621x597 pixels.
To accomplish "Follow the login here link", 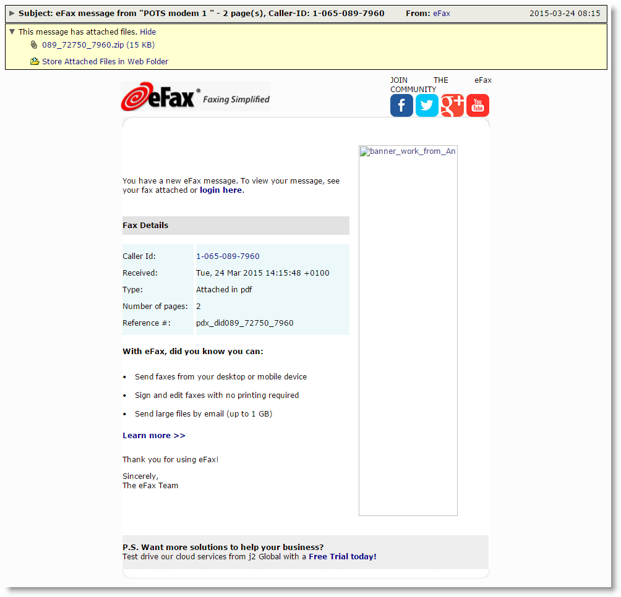I will [221, 190].
